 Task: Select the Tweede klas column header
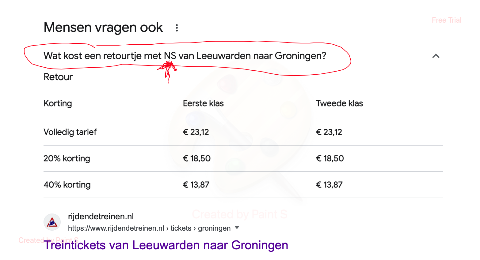pos(339,103)
